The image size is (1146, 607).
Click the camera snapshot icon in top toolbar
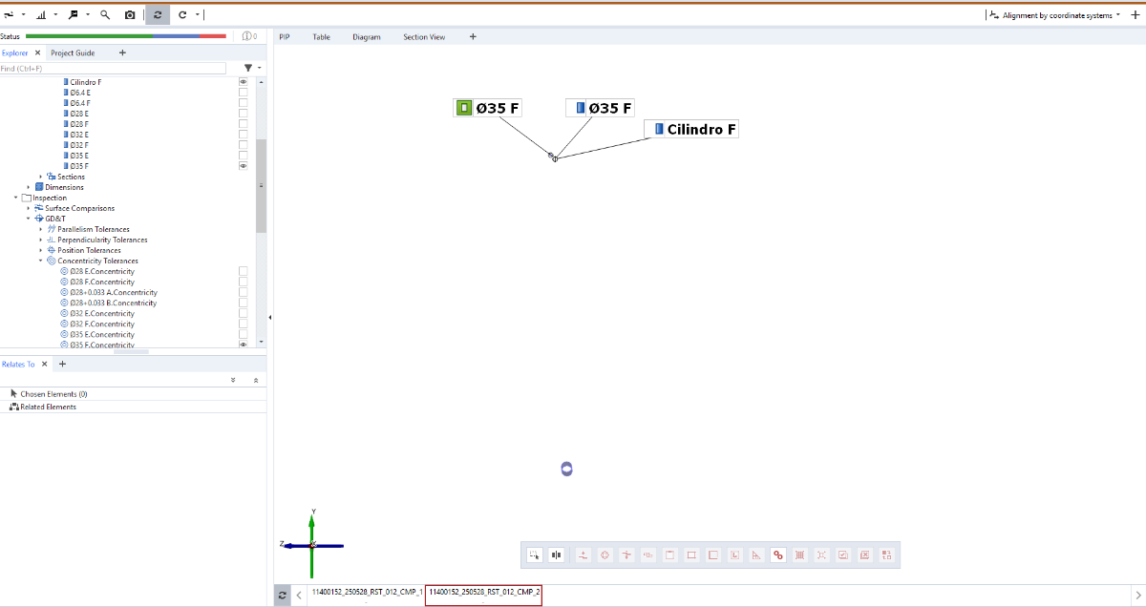point(130,15)
